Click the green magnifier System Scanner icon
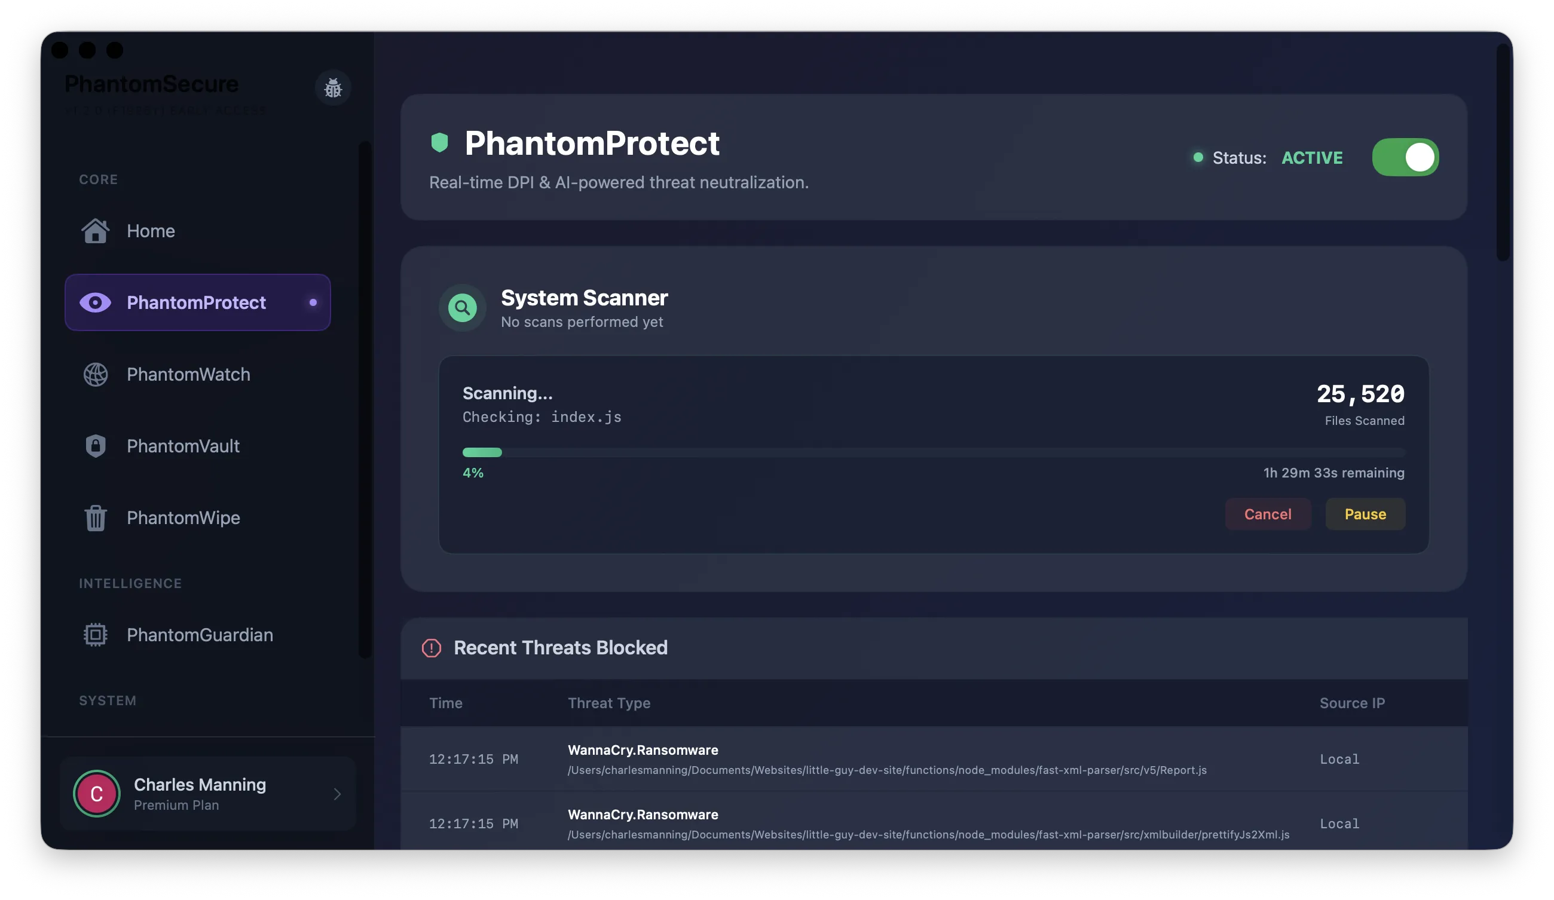Screen dimensions: 1554x900 [x=462, y=308]
